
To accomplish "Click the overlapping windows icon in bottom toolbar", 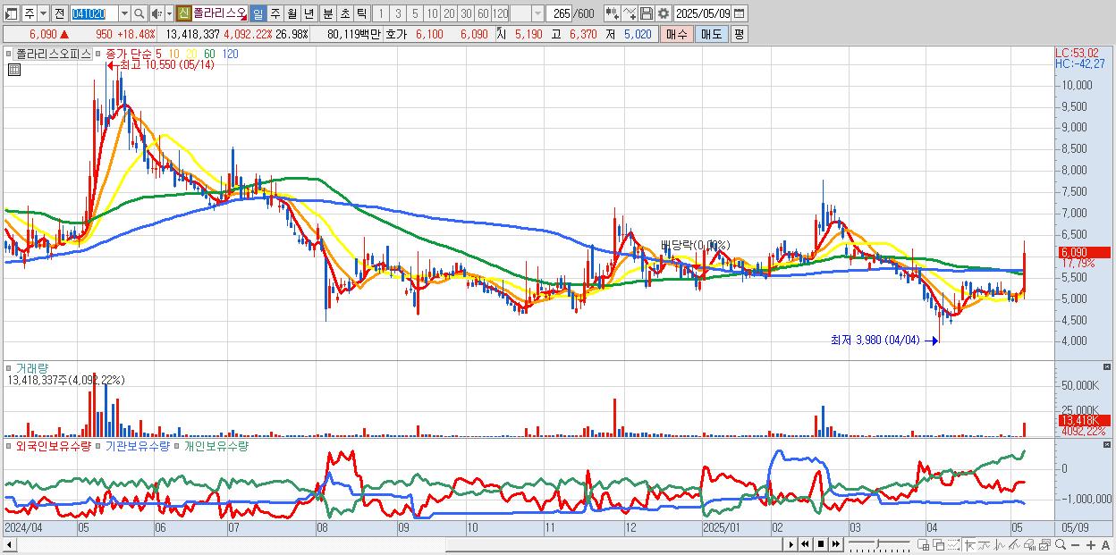I will click(939, 544).
